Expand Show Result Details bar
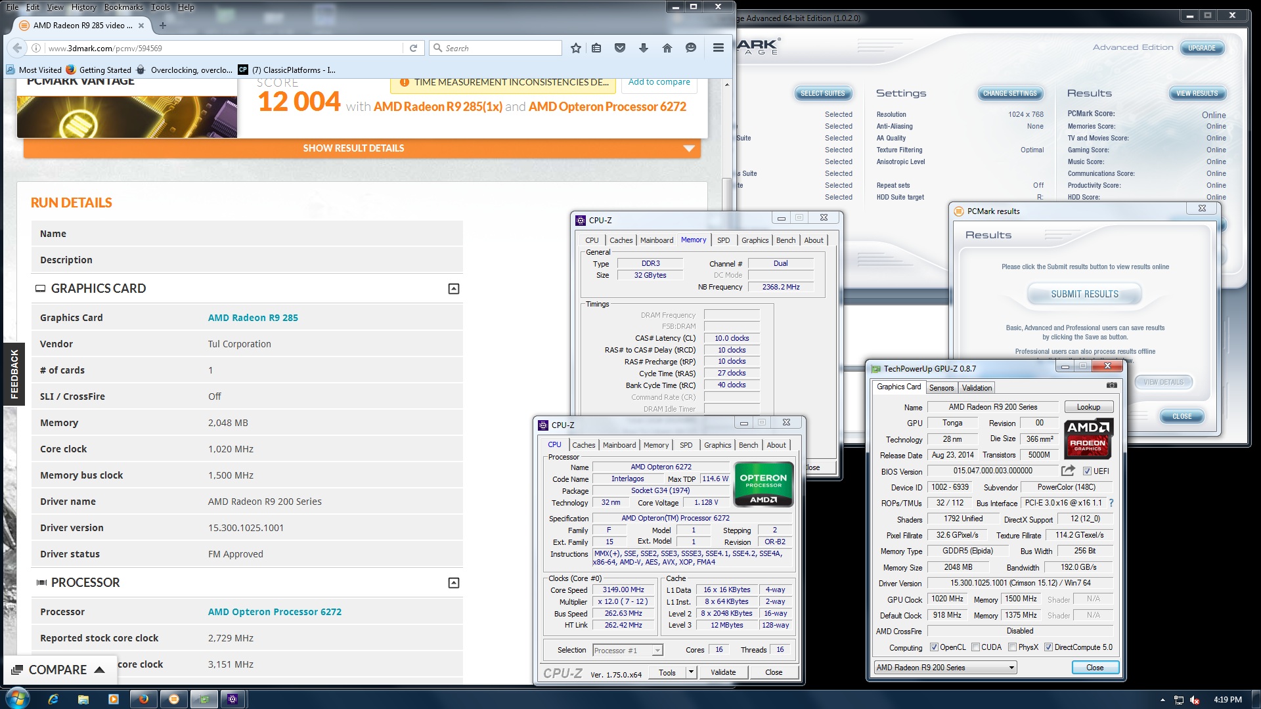 pos(362,148)
